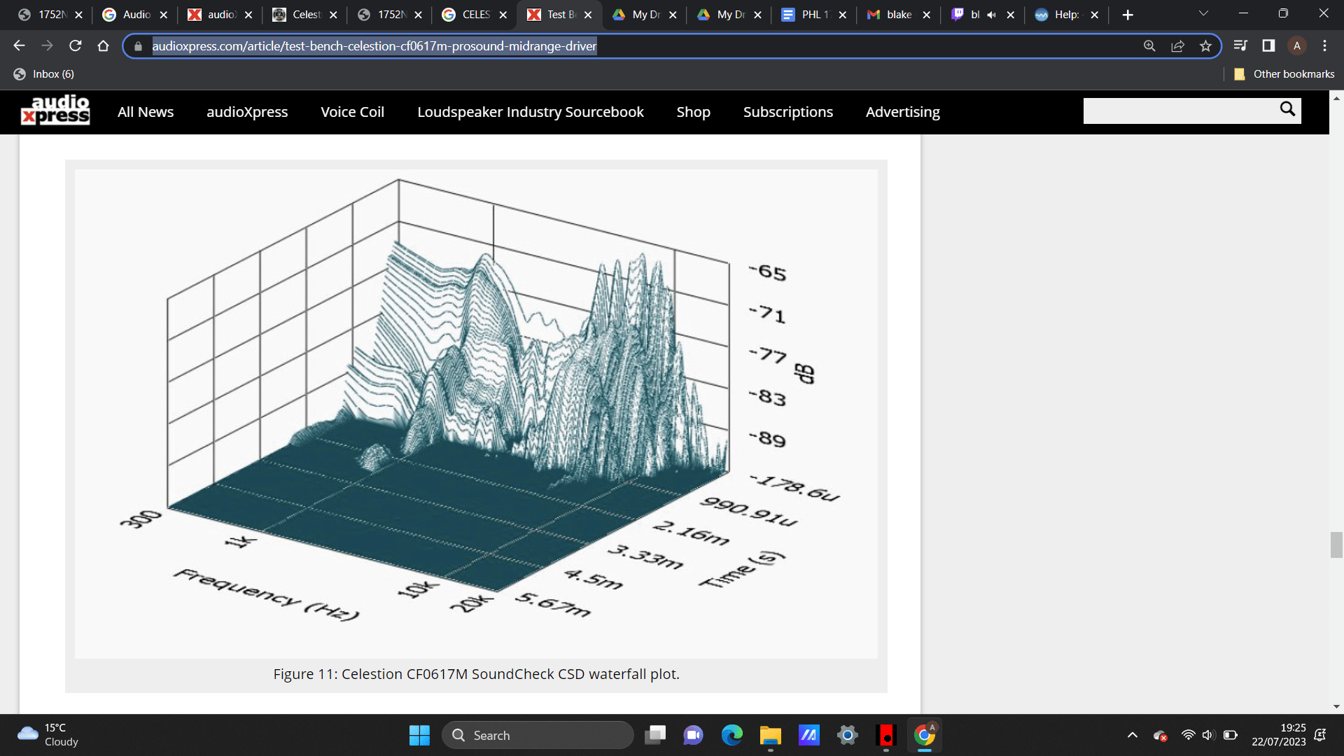Open the OneDrive sync error tray icon
This screenshot has width=1344, height=756.
click(x=1160, y=736)
